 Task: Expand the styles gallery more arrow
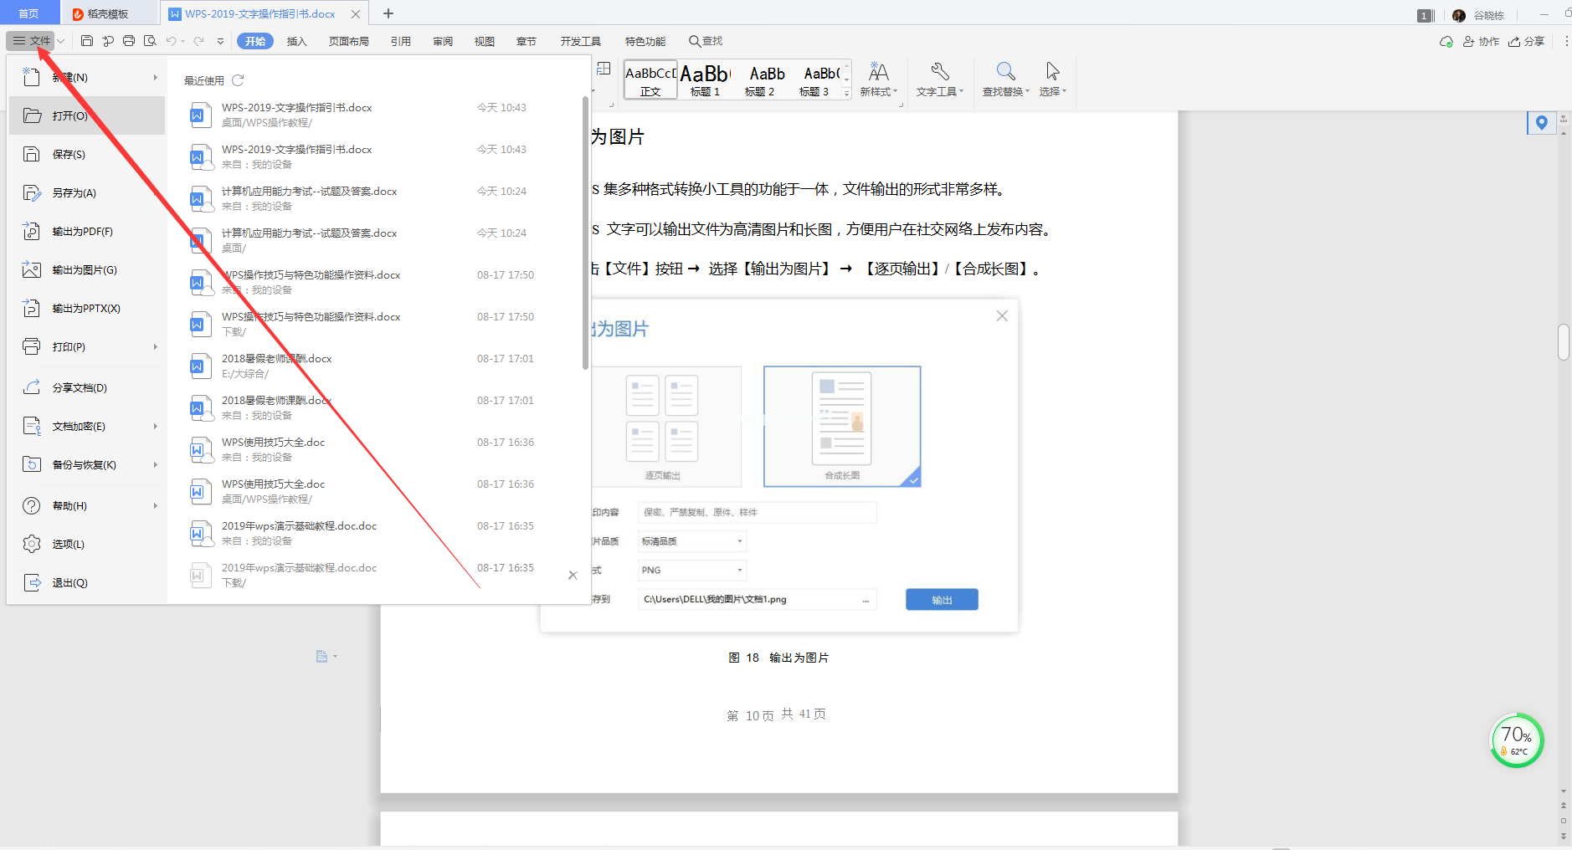tap(847, 94)
